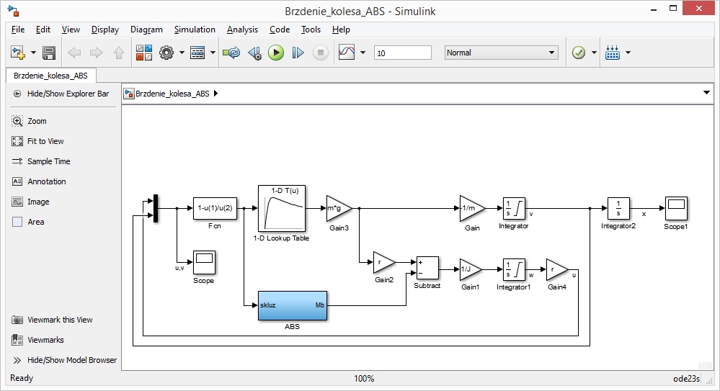Click Viewmark this View
Viewport: 720px width, 391px height.
(x=53, y=320)
